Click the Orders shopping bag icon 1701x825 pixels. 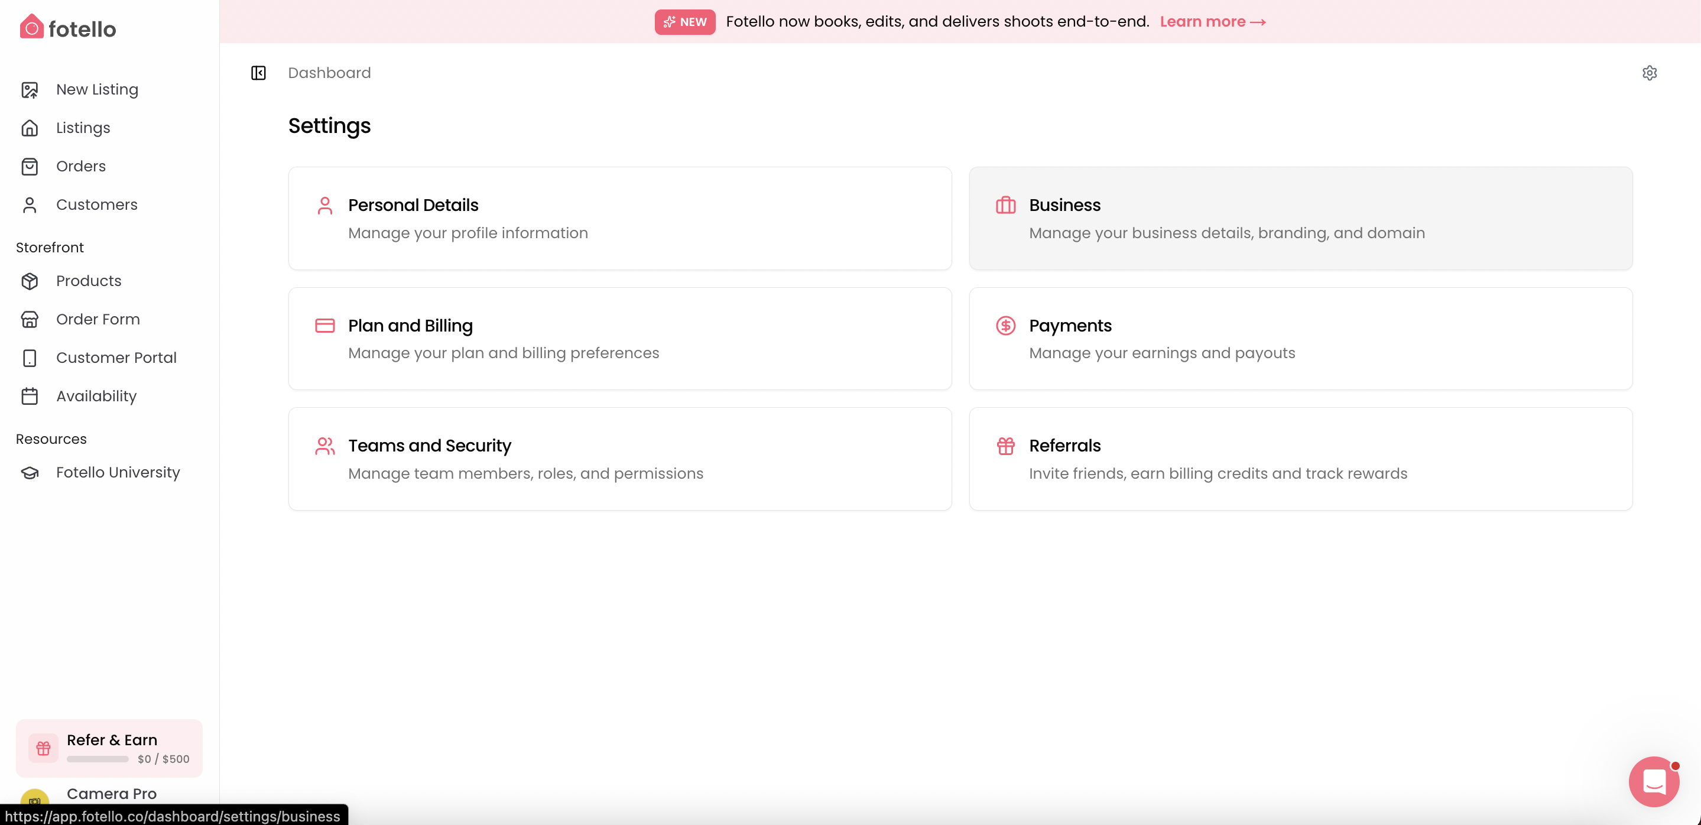(x=30, y=166)
